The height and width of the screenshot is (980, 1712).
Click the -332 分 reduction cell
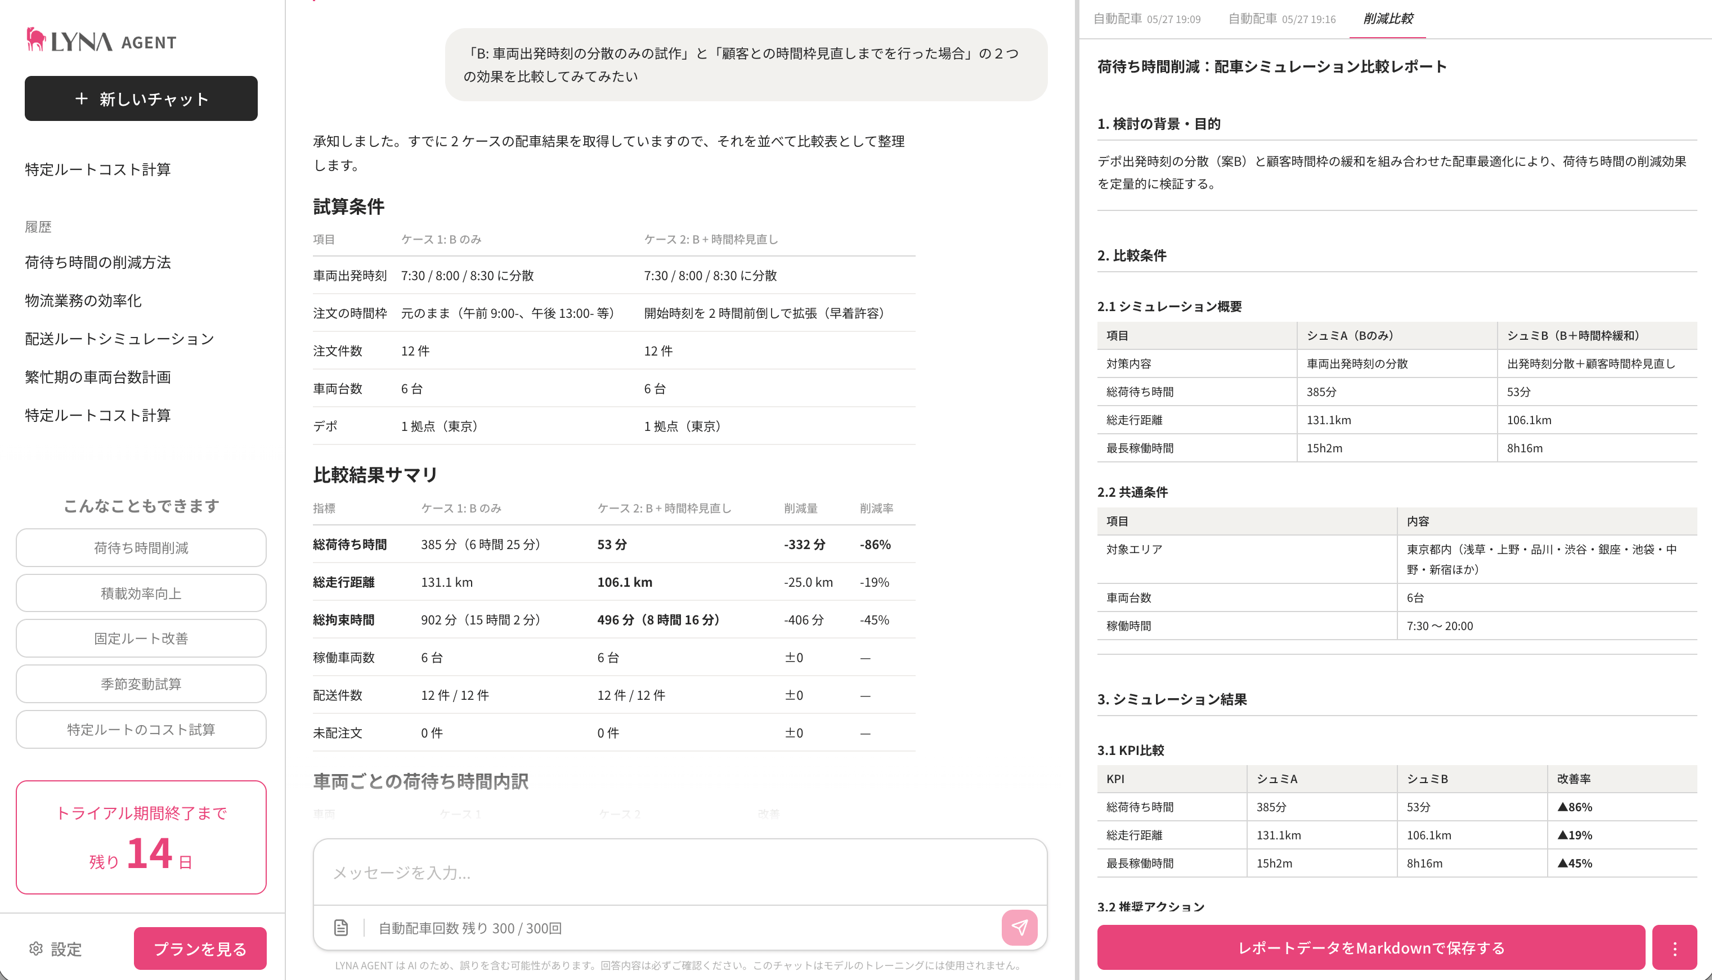click(x=804, y=544)
